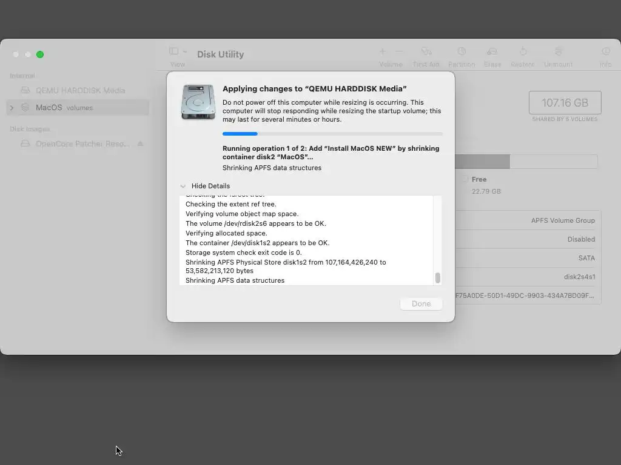Image resolution: width=621 pixels, height=465 pixels.
Task: Eject the OpenCore Patcher disk image
Action: pos(140,143)
